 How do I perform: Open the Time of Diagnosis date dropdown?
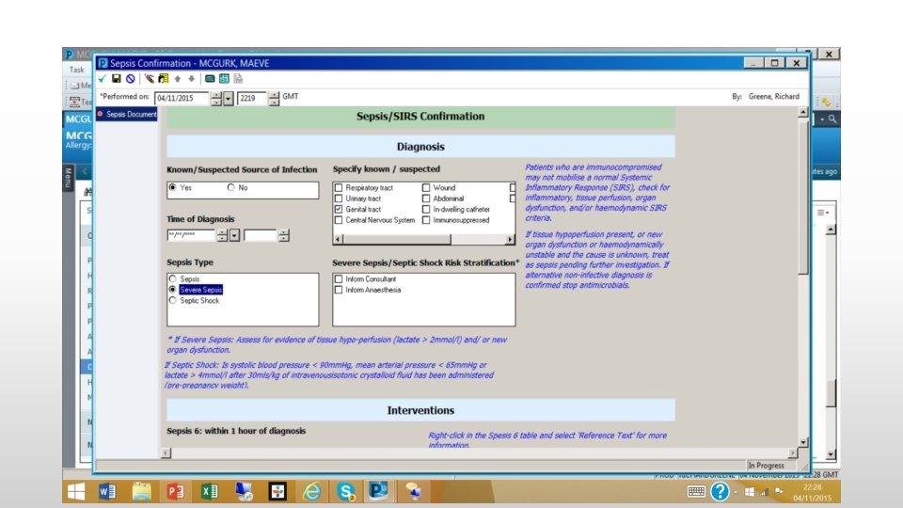pyautogui.click(x=234, y=235)
